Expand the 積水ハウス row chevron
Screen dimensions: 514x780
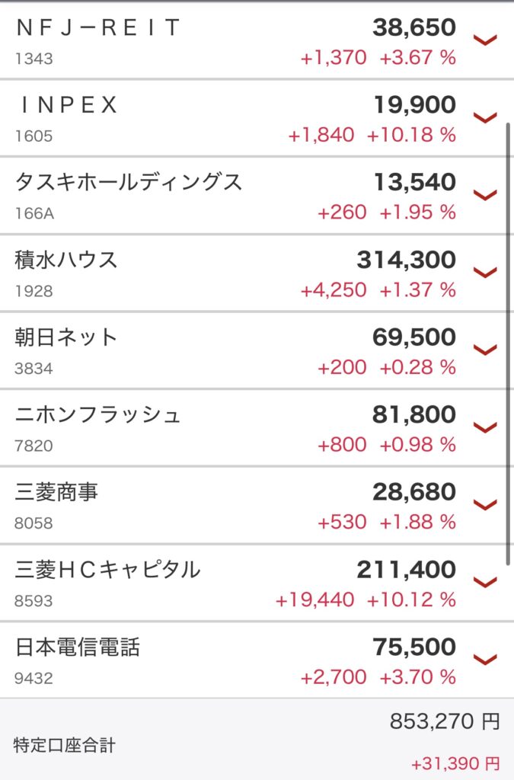tap(485, 272)
